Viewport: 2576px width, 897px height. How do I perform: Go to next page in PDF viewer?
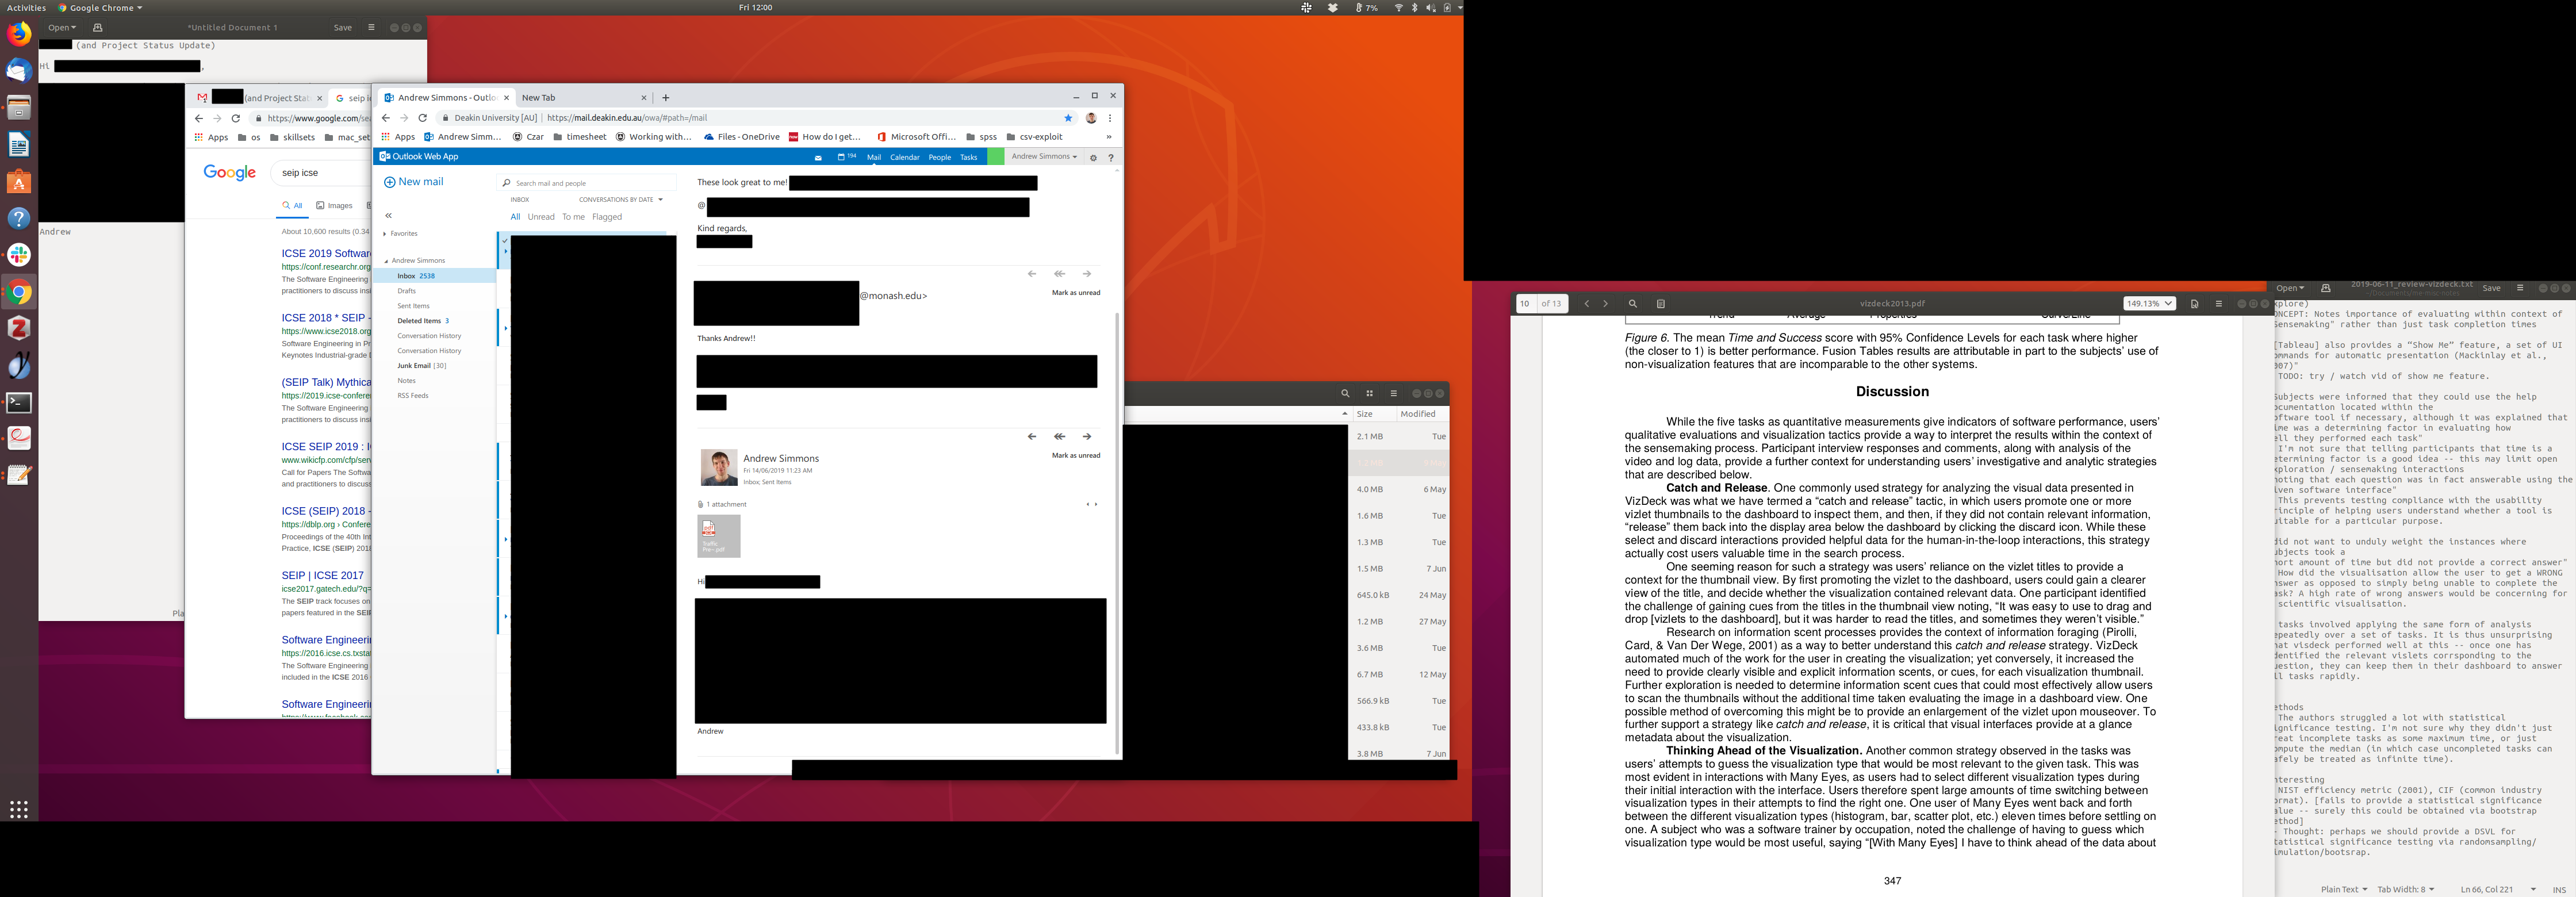tap(1606, 304)
